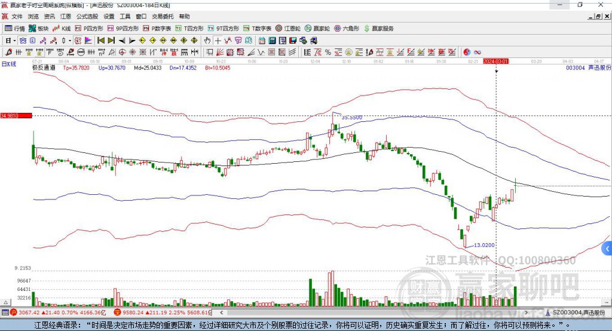Toggle the crosshair cursor tool
This screenshot has height=331, width=612.
click(x=218, y=40)
